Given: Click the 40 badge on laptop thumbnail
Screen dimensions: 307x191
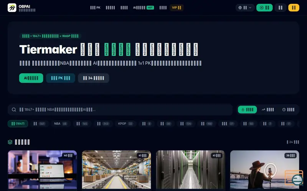Looking at the screenshot, I should pyautogui.click(x=68, y=155).
